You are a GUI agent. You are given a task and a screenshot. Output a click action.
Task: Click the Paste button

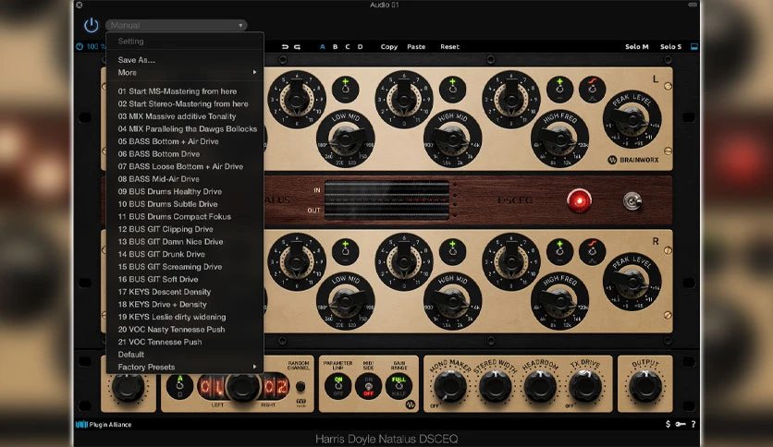[x=416, y=47]
